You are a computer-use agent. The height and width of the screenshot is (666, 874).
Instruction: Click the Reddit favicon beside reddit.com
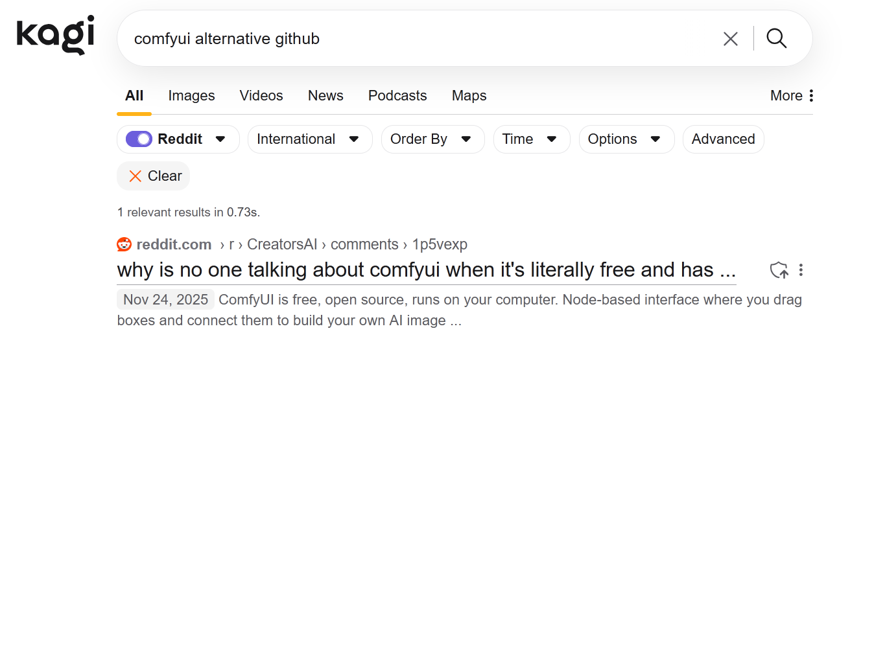[124, 244]
